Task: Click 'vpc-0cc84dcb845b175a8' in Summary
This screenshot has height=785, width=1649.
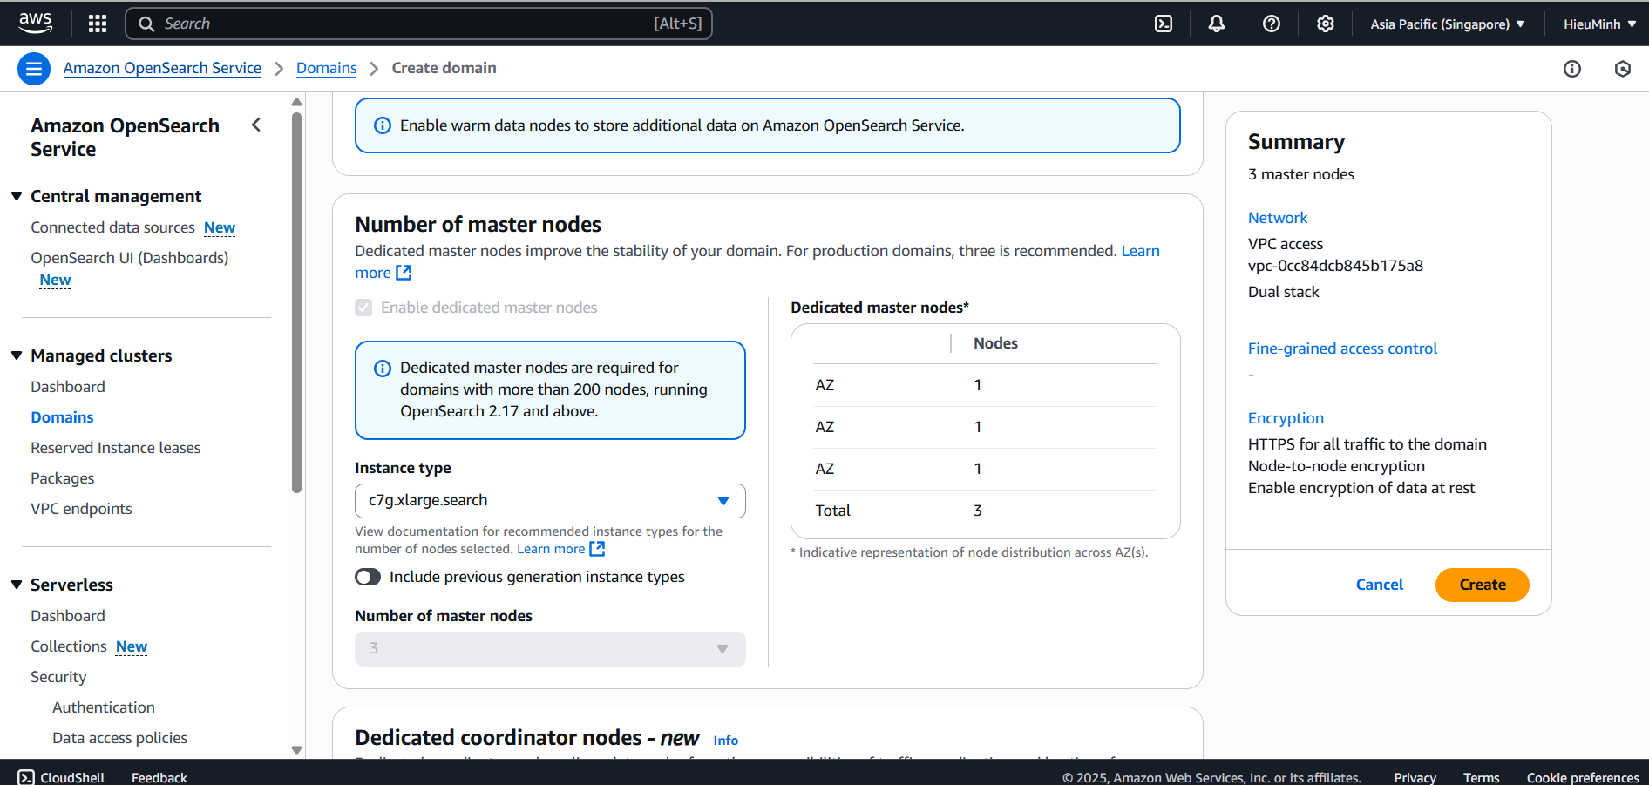Action: tap(1335, 266)
